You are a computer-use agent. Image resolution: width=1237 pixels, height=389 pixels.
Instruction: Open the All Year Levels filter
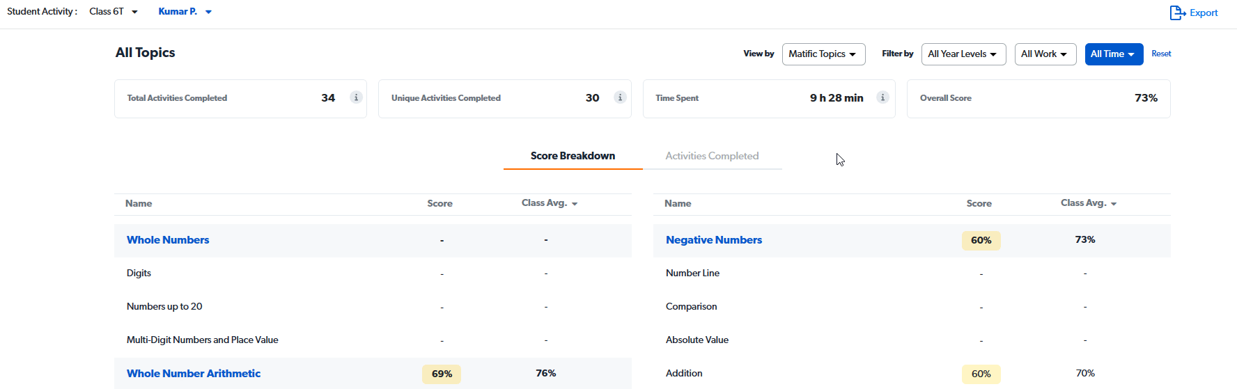(x=963, y=54)
